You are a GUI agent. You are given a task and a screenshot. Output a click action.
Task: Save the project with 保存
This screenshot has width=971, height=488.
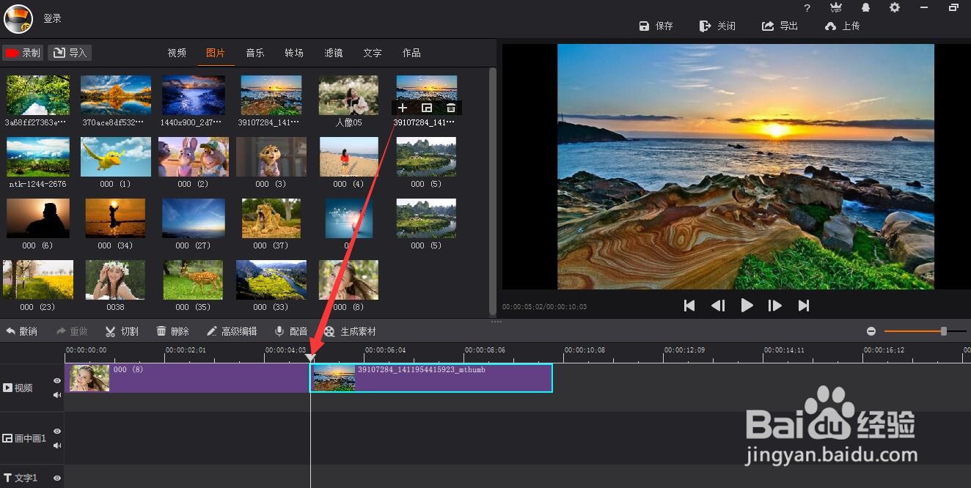tap(656, 26)
